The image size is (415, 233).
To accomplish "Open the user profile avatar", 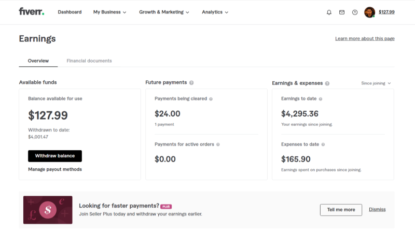I will 369,12.
